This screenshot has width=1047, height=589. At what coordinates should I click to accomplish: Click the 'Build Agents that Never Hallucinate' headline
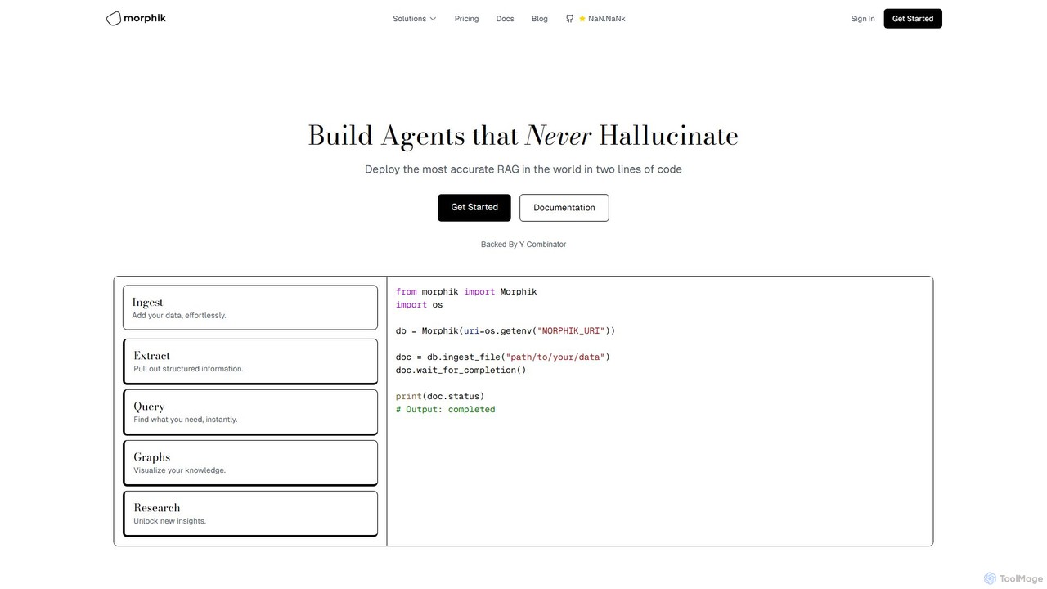pos(523,135)
